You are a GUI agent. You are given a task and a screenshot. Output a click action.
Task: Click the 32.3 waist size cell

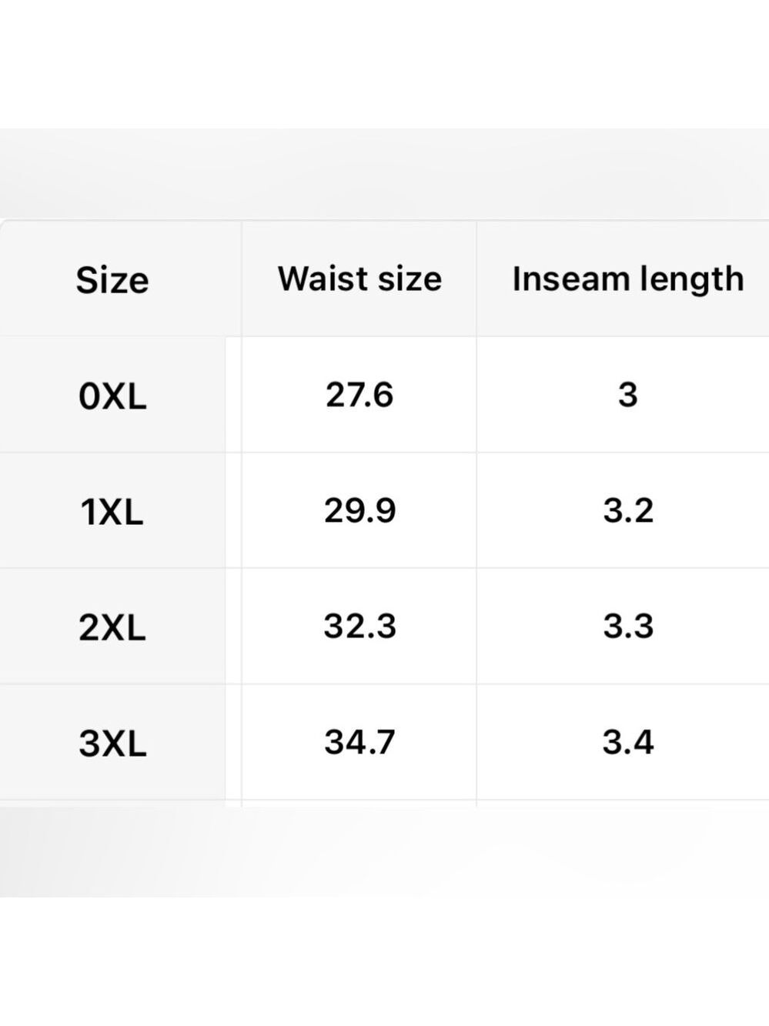point(359,627)
